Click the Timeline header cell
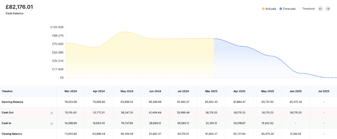Image resolution: width=337 pixels, height=139 pixels. [7, 91]
